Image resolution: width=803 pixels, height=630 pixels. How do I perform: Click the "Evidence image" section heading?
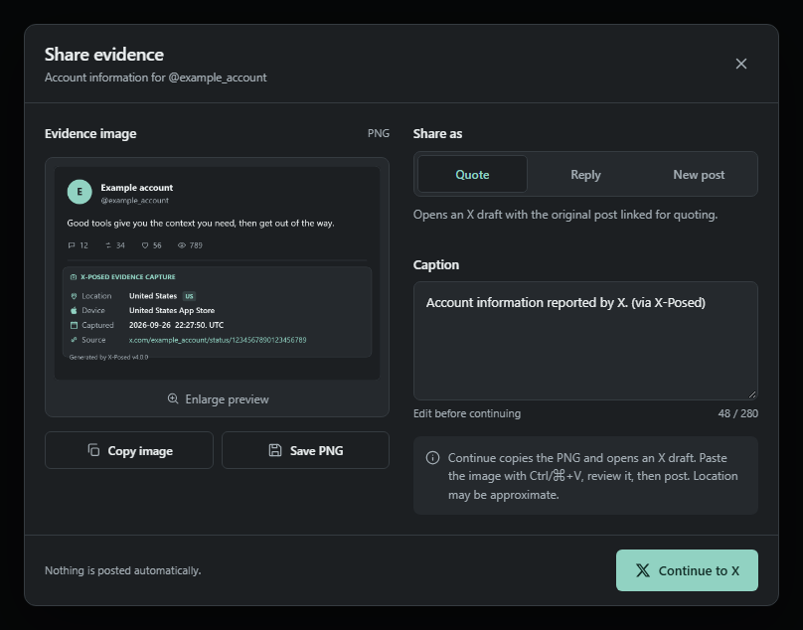(90, 134)
